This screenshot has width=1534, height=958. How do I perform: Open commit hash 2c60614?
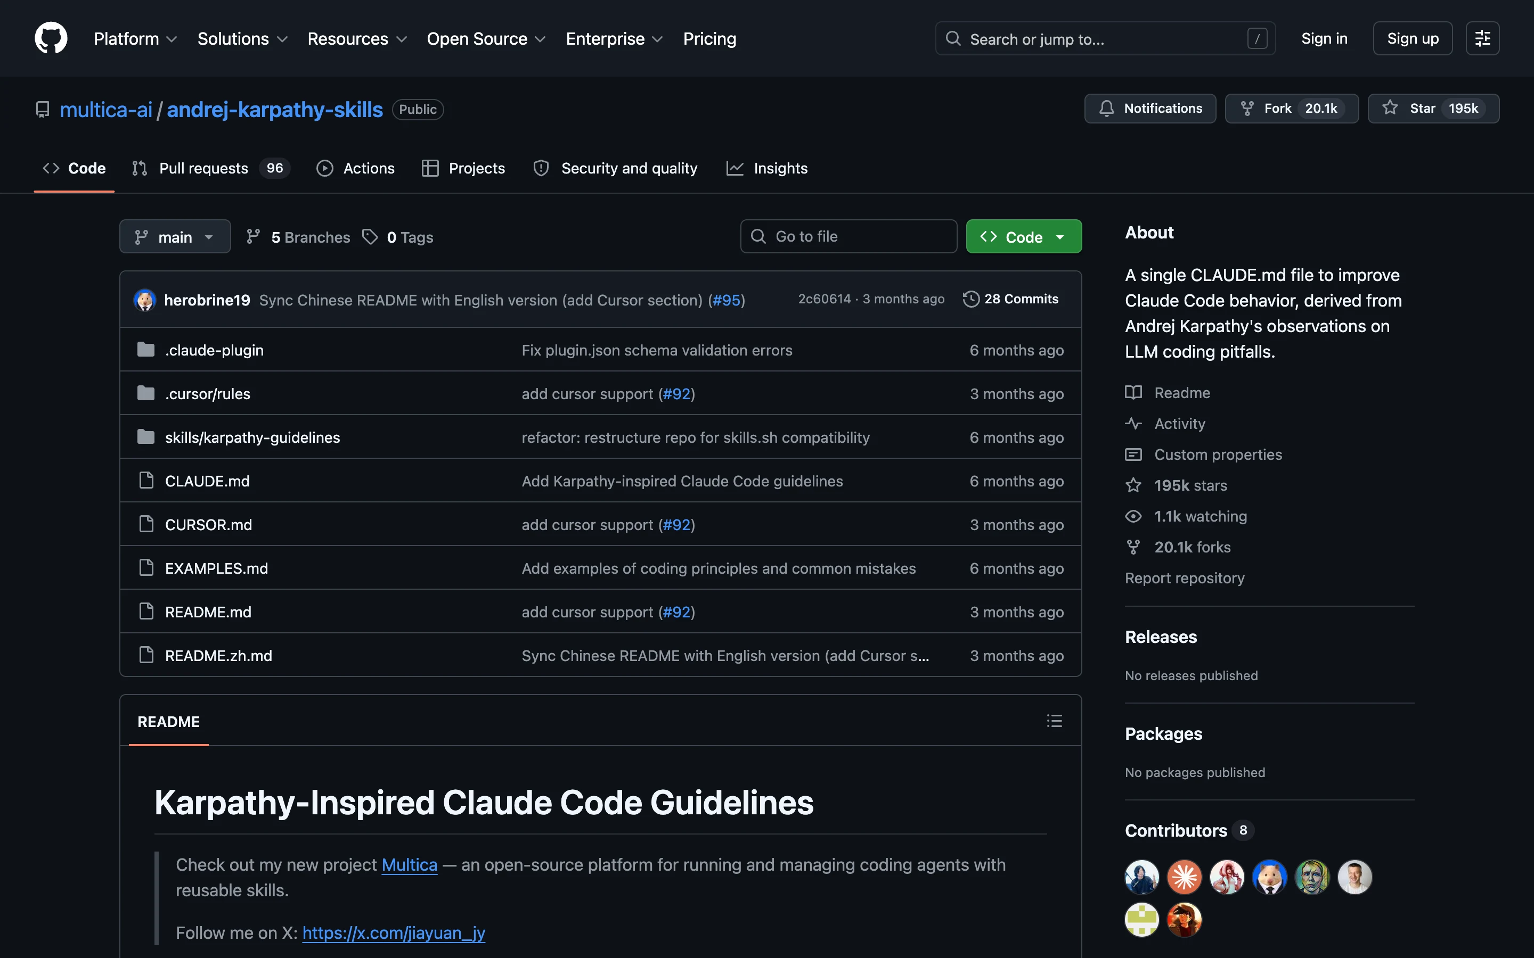[x=824, y=299]
